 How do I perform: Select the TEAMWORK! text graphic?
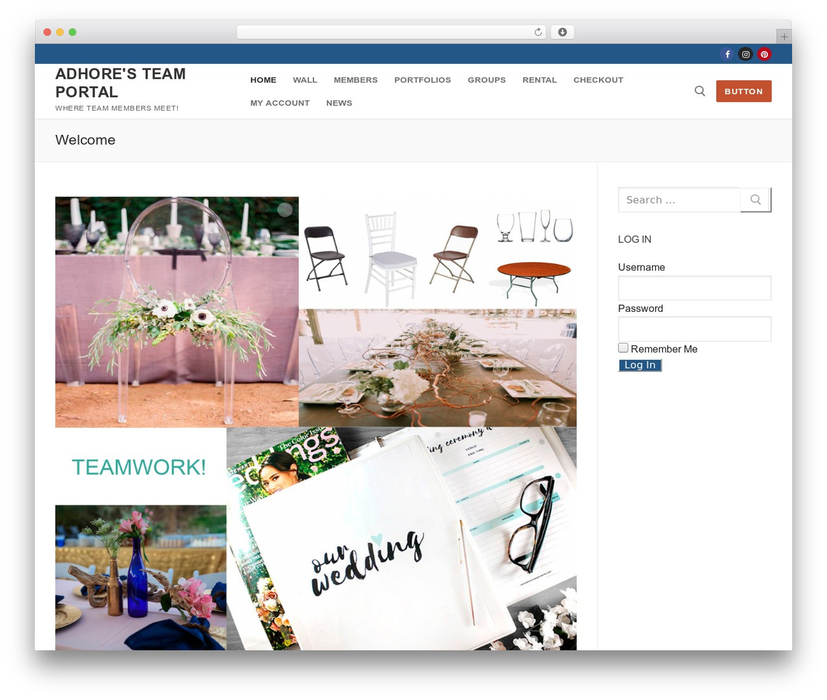[x=139, y=467]
